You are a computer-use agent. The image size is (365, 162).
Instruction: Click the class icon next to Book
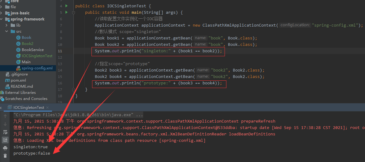(x=18, y=37)
